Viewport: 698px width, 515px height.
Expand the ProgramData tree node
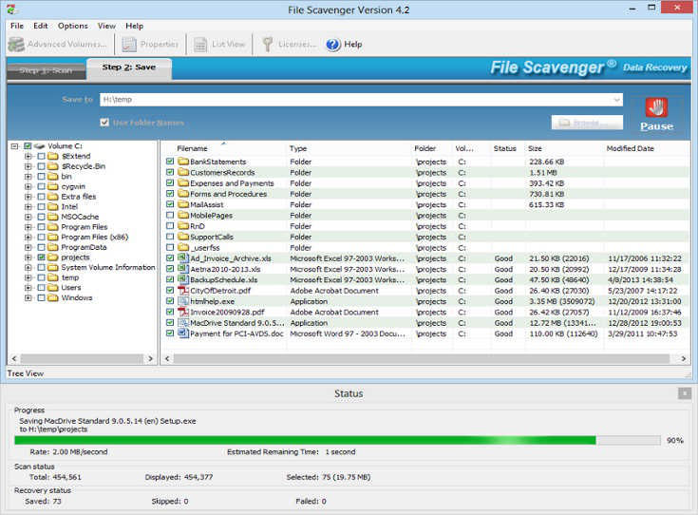(28, 247)
